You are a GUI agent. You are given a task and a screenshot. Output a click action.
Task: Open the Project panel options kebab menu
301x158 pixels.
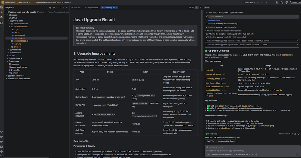(x=63, y=8)
